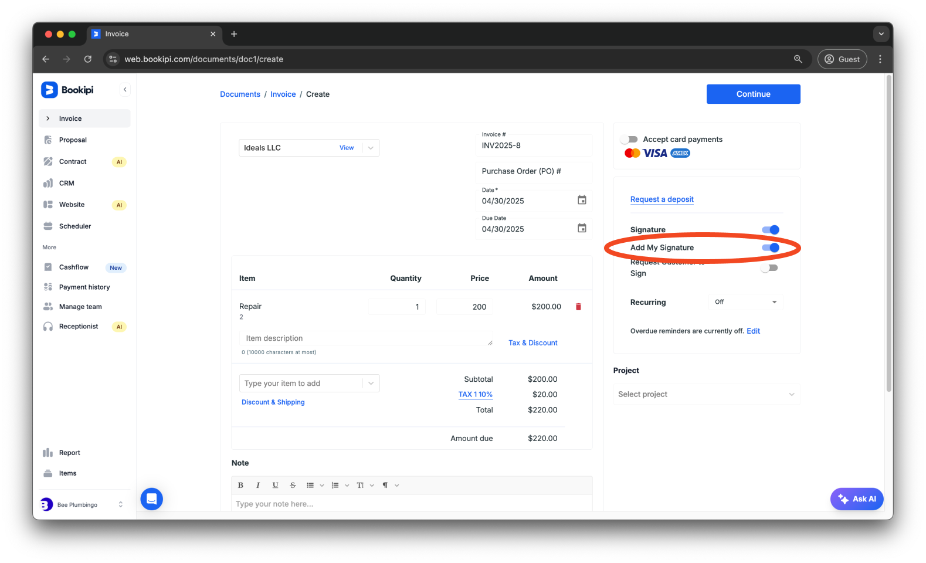Edit overdue reminders via Edit link
The height and width of the screenshot is (563, 926).
(753, 331)
